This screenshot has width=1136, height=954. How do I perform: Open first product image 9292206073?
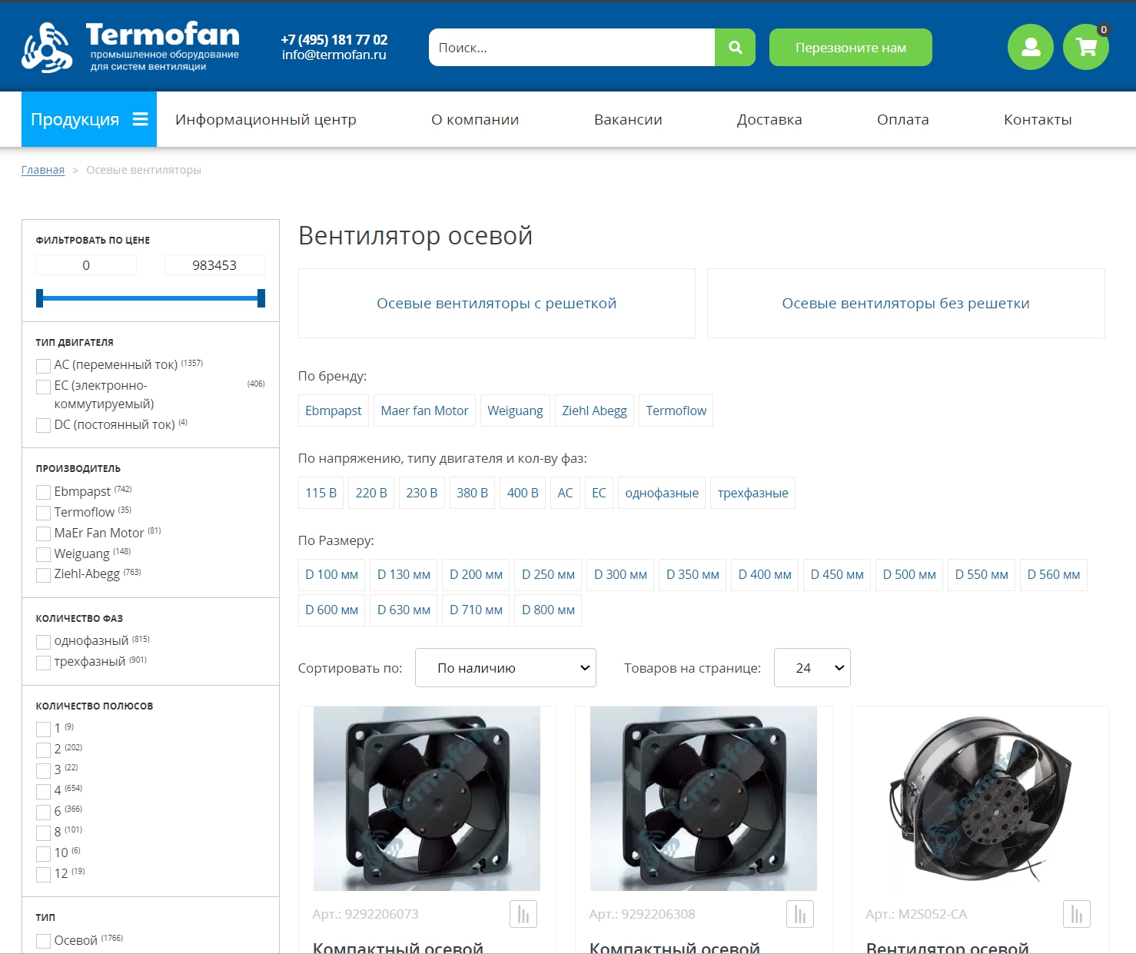click(427, 798)
